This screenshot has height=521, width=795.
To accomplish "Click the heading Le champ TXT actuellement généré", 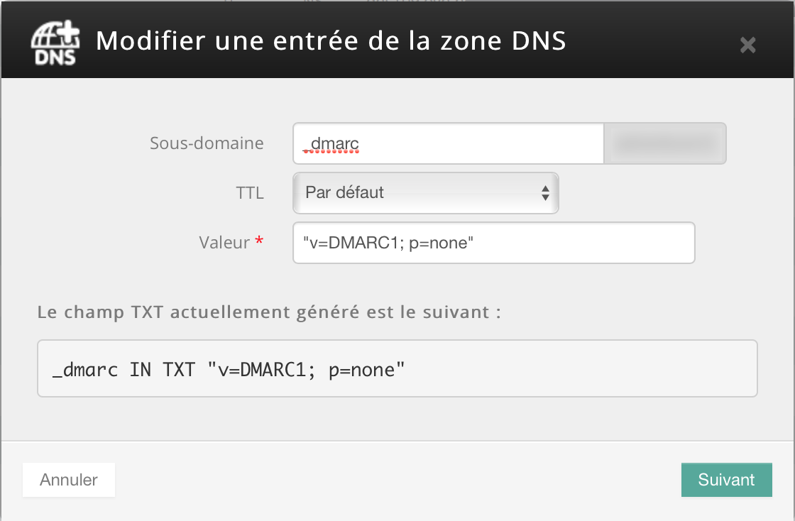I will 269,312.
